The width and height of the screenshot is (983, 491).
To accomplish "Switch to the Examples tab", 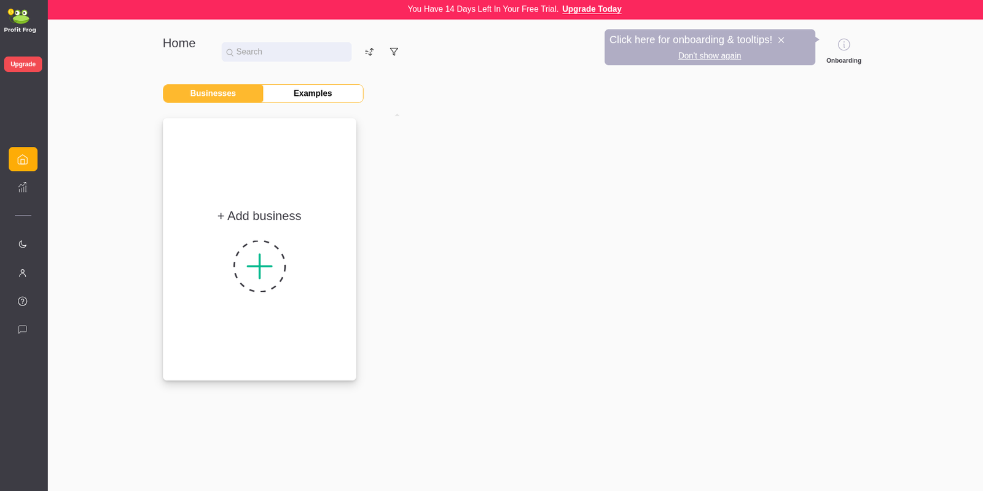I will point(313,93).
